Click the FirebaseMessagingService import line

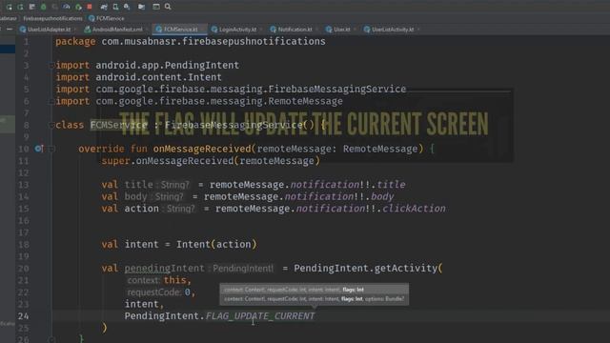click(231, 89)
